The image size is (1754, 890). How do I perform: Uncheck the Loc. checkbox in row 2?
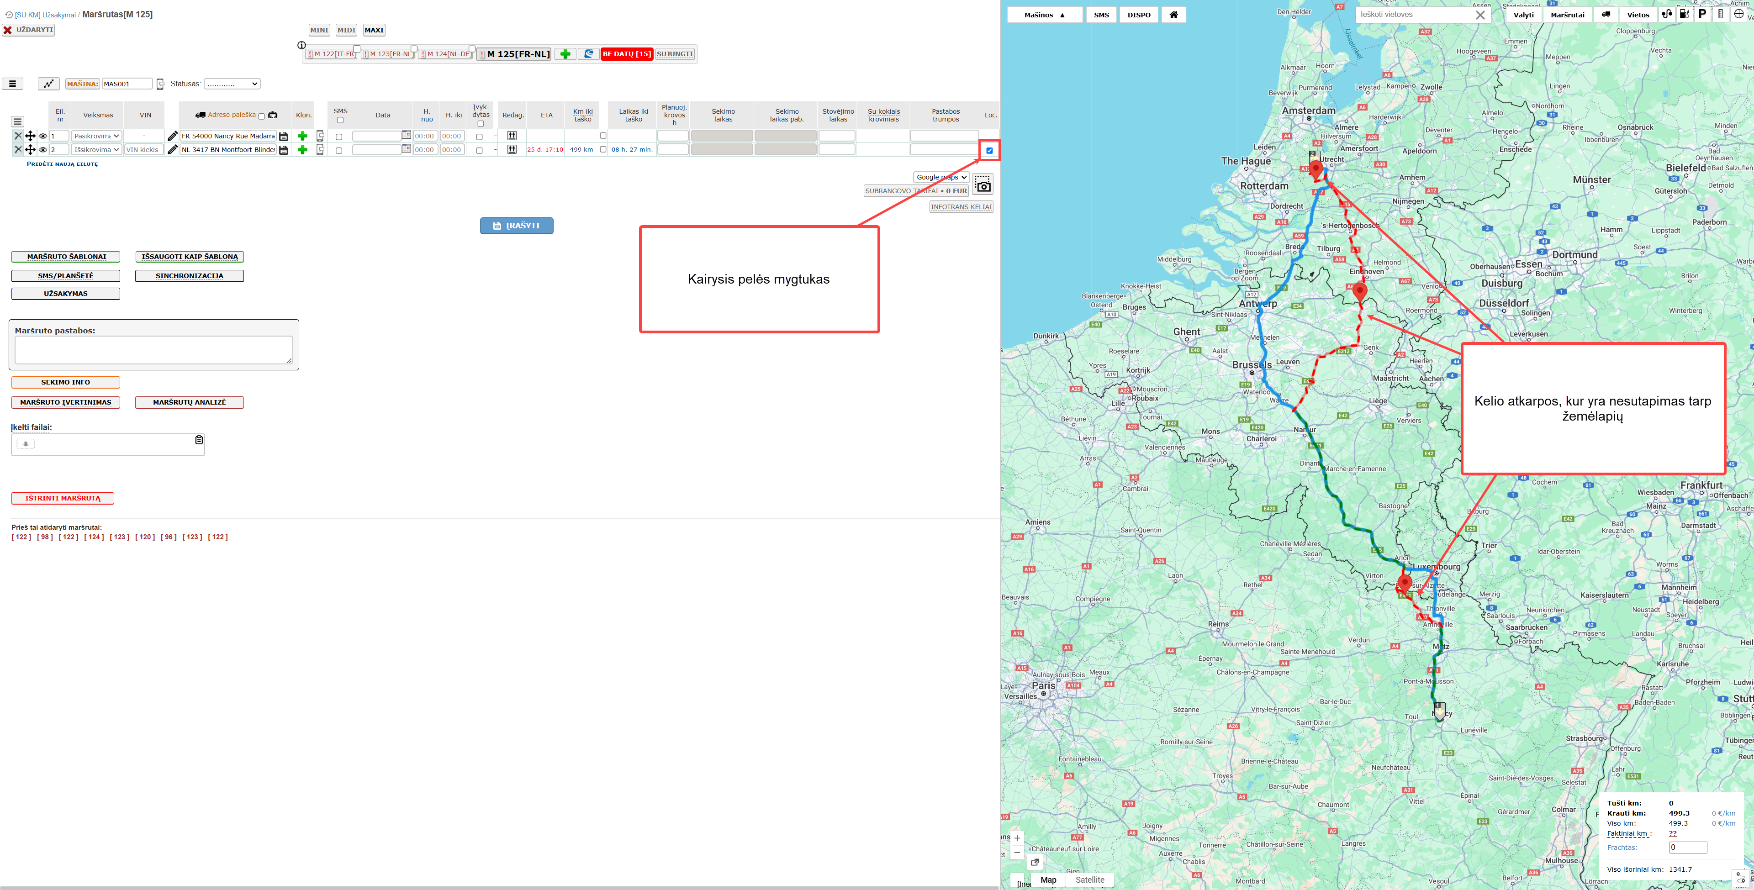989,151
